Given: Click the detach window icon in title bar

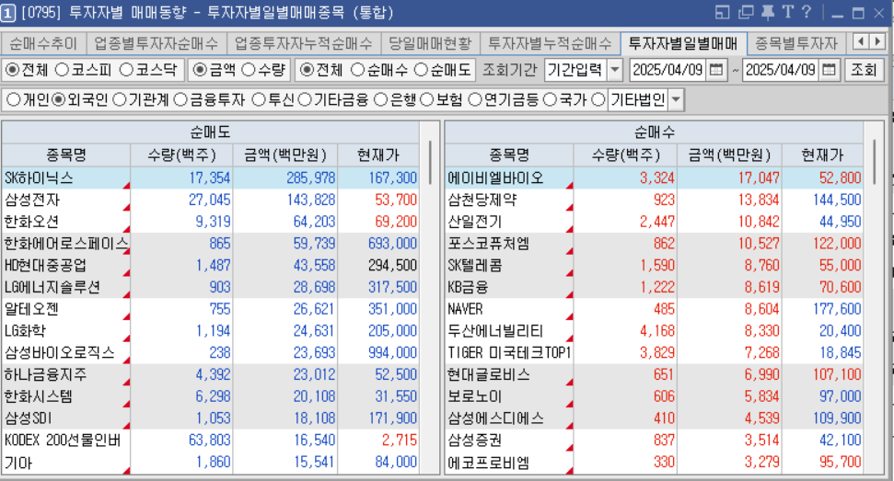Looking at the screenshot, I should point(746,12).
